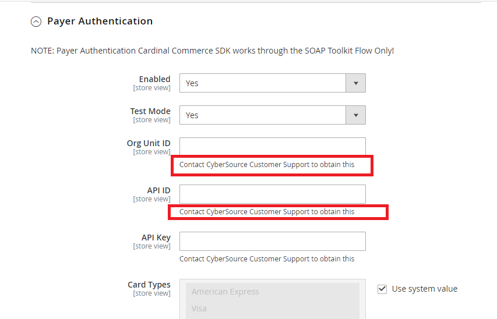Select American Express in Card Types list
The width and height of the screenshot is (497, 319).
[225, 292]
